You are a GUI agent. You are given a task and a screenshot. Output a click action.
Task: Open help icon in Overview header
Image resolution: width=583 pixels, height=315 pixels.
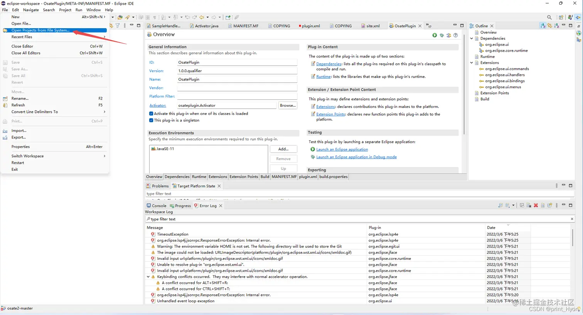click(x=456, y=35)
